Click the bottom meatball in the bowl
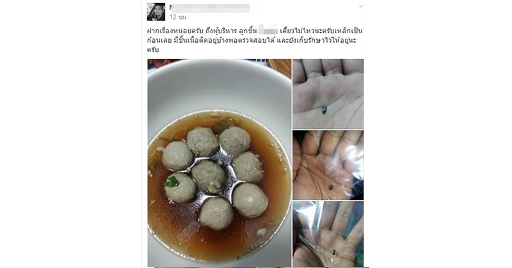Image resolution: width=512 pixels, height=268 pixels. (x=216, y=213)
